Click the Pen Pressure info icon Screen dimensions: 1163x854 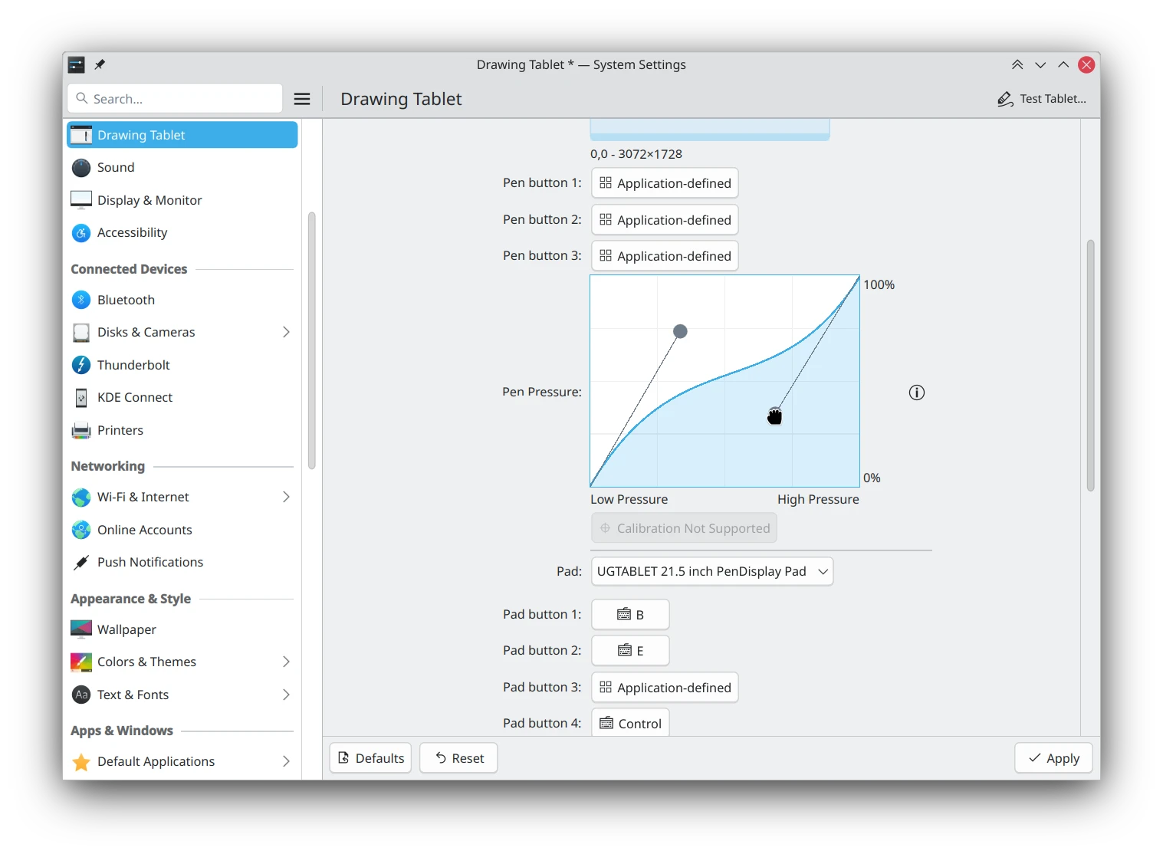coord(917,393)
